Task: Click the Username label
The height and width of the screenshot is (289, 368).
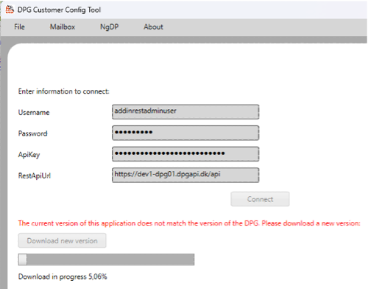Action: coord(34,113)
